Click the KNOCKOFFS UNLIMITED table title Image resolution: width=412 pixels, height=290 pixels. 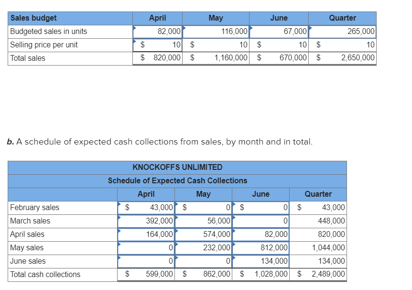pos(177,167)
